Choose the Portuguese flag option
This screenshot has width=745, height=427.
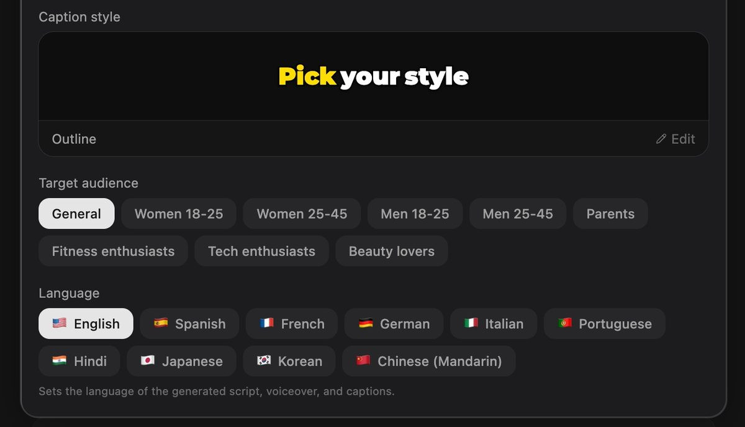pyautogui.click(x=605, y=324)
